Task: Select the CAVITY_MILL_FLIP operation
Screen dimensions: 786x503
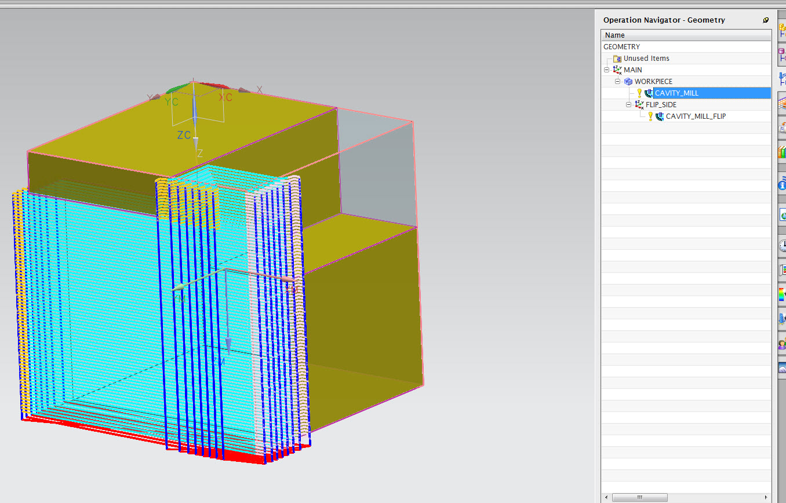Action: click(696, 116)
